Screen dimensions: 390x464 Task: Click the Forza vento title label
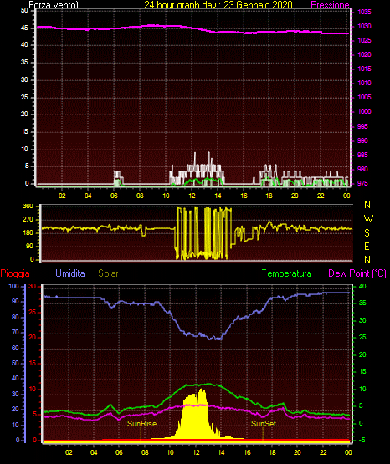[54, 5]
